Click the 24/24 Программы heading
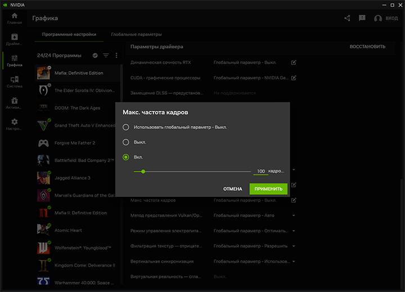The width and height of the screenshot is (405, 292). point(59,55)
